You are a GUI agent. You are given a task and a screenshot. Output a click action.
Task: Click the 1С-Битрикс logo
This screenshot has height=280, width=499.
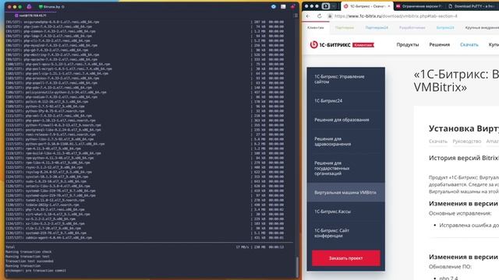point(330,45)
